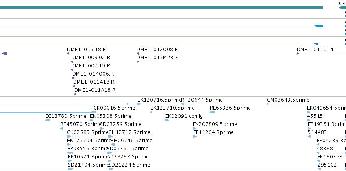The width and height of the screenshot is (346, 171).
Task: Click the EP11204.3prime label
Action: point(213,132)
